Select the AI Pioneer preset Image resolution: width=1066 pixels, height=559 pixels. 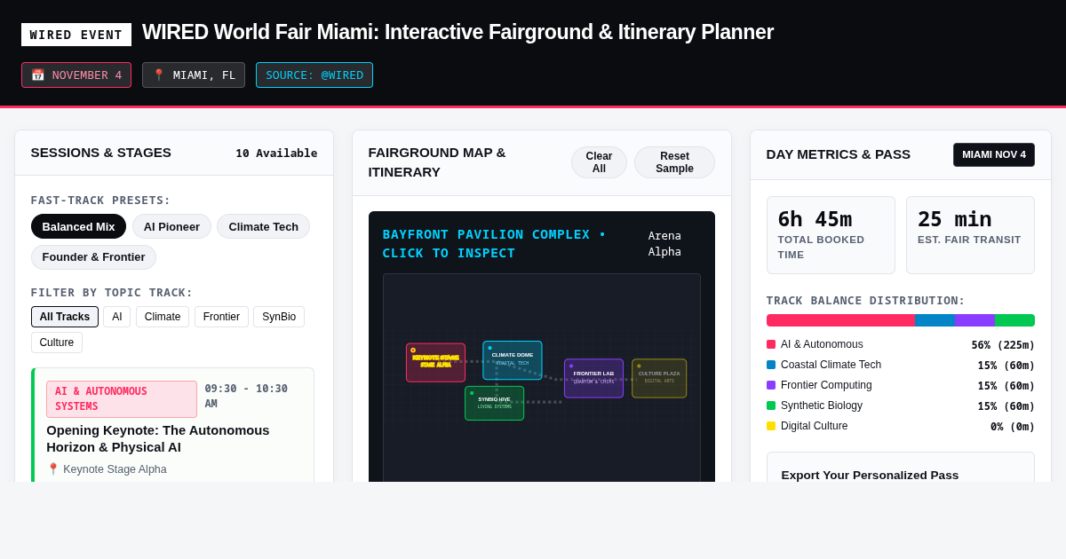171,226
